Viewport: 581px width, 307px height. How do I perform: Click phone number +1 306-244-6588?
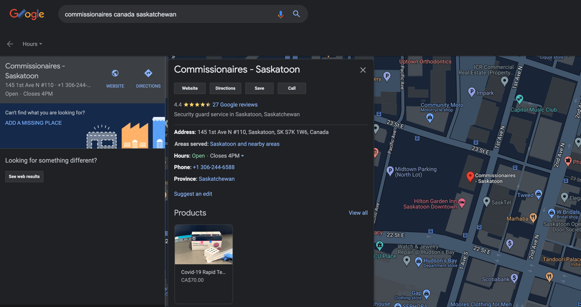[214, 167]
